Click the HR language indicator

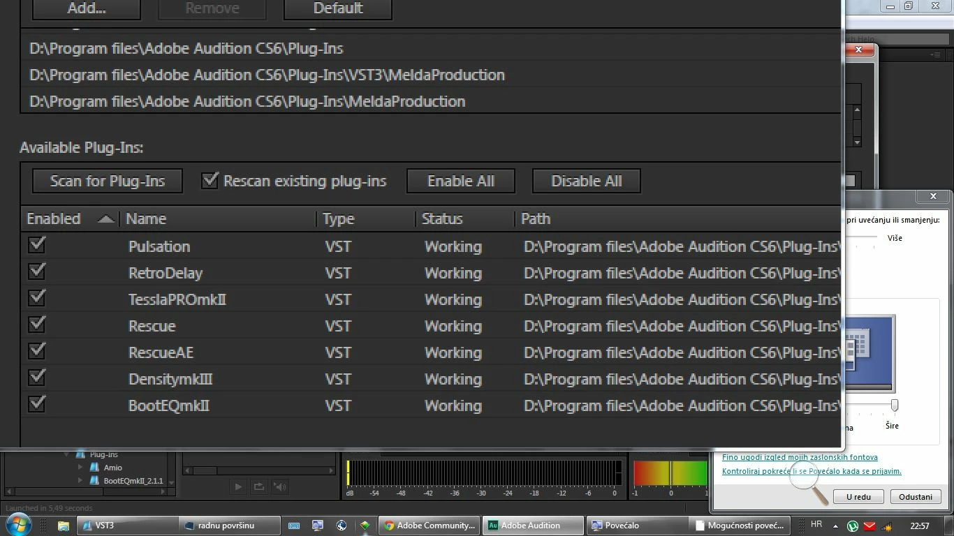point(816,525)
